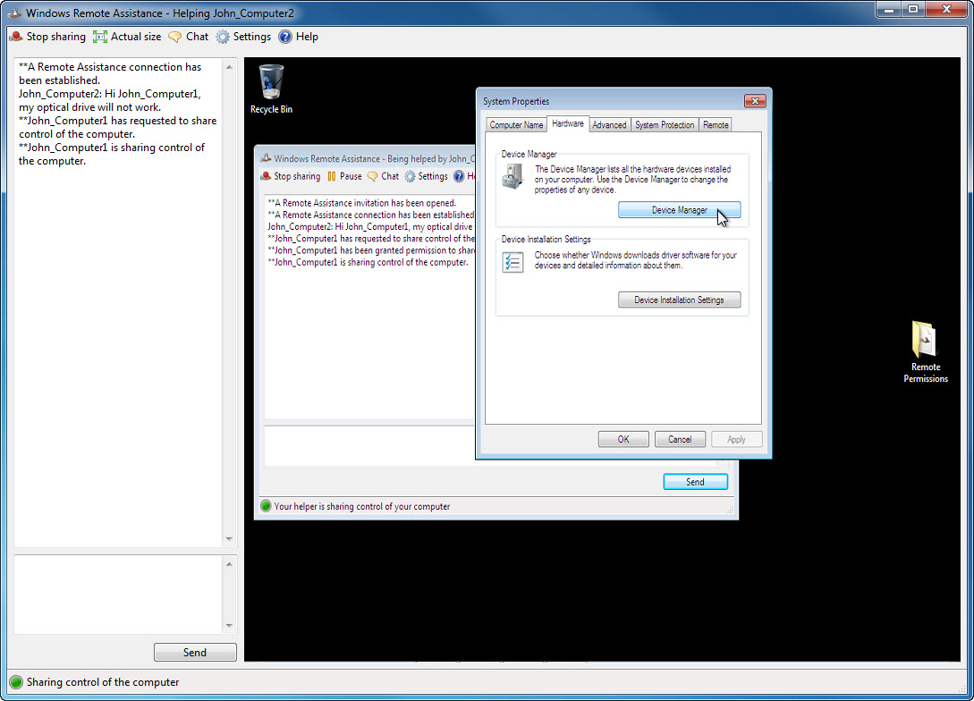Click the Send button in the remote chat window

695,482
